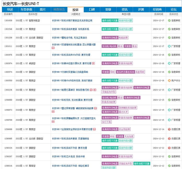This screenshot has height=169, width=182.
Task: Click the status icon for complaint 1301208
Action: tap(169, 38)
